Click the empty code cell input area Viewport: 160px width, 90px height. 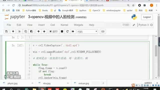tap(90, 37)
